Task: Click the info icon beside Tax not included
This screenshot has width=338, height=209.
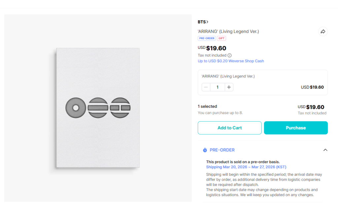Action: 230,55
